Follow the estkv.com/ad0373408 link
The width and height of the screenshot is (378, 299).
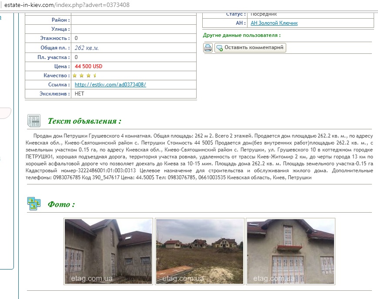[110, 85]
